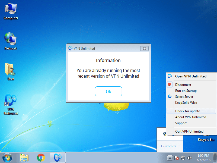Dismiss the dialog with the Ok button

(x=108, y=91)
